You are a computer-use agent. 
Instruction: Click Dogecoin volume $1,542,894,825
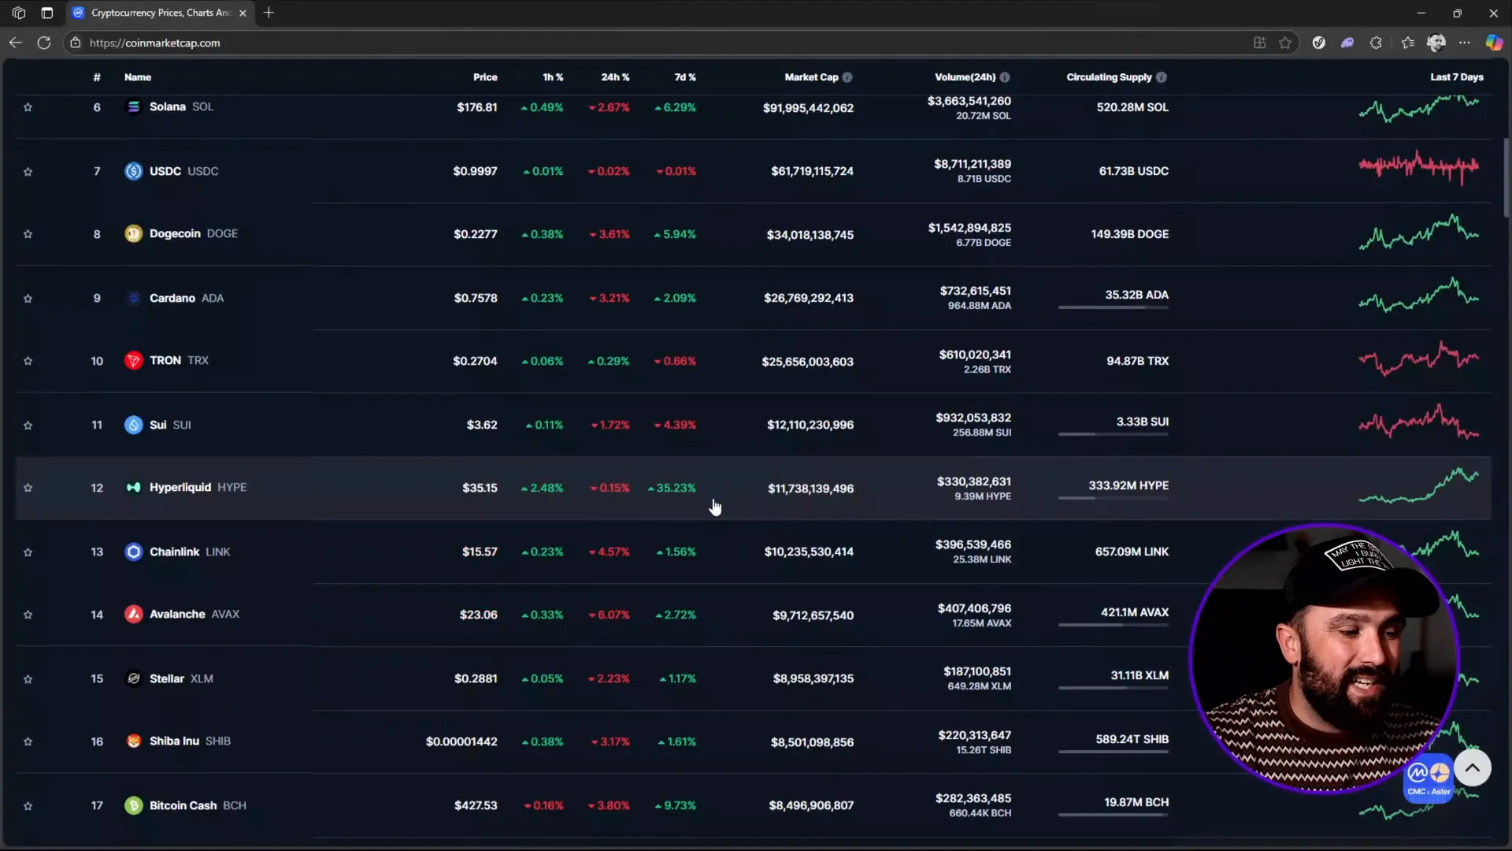[969, 228]
